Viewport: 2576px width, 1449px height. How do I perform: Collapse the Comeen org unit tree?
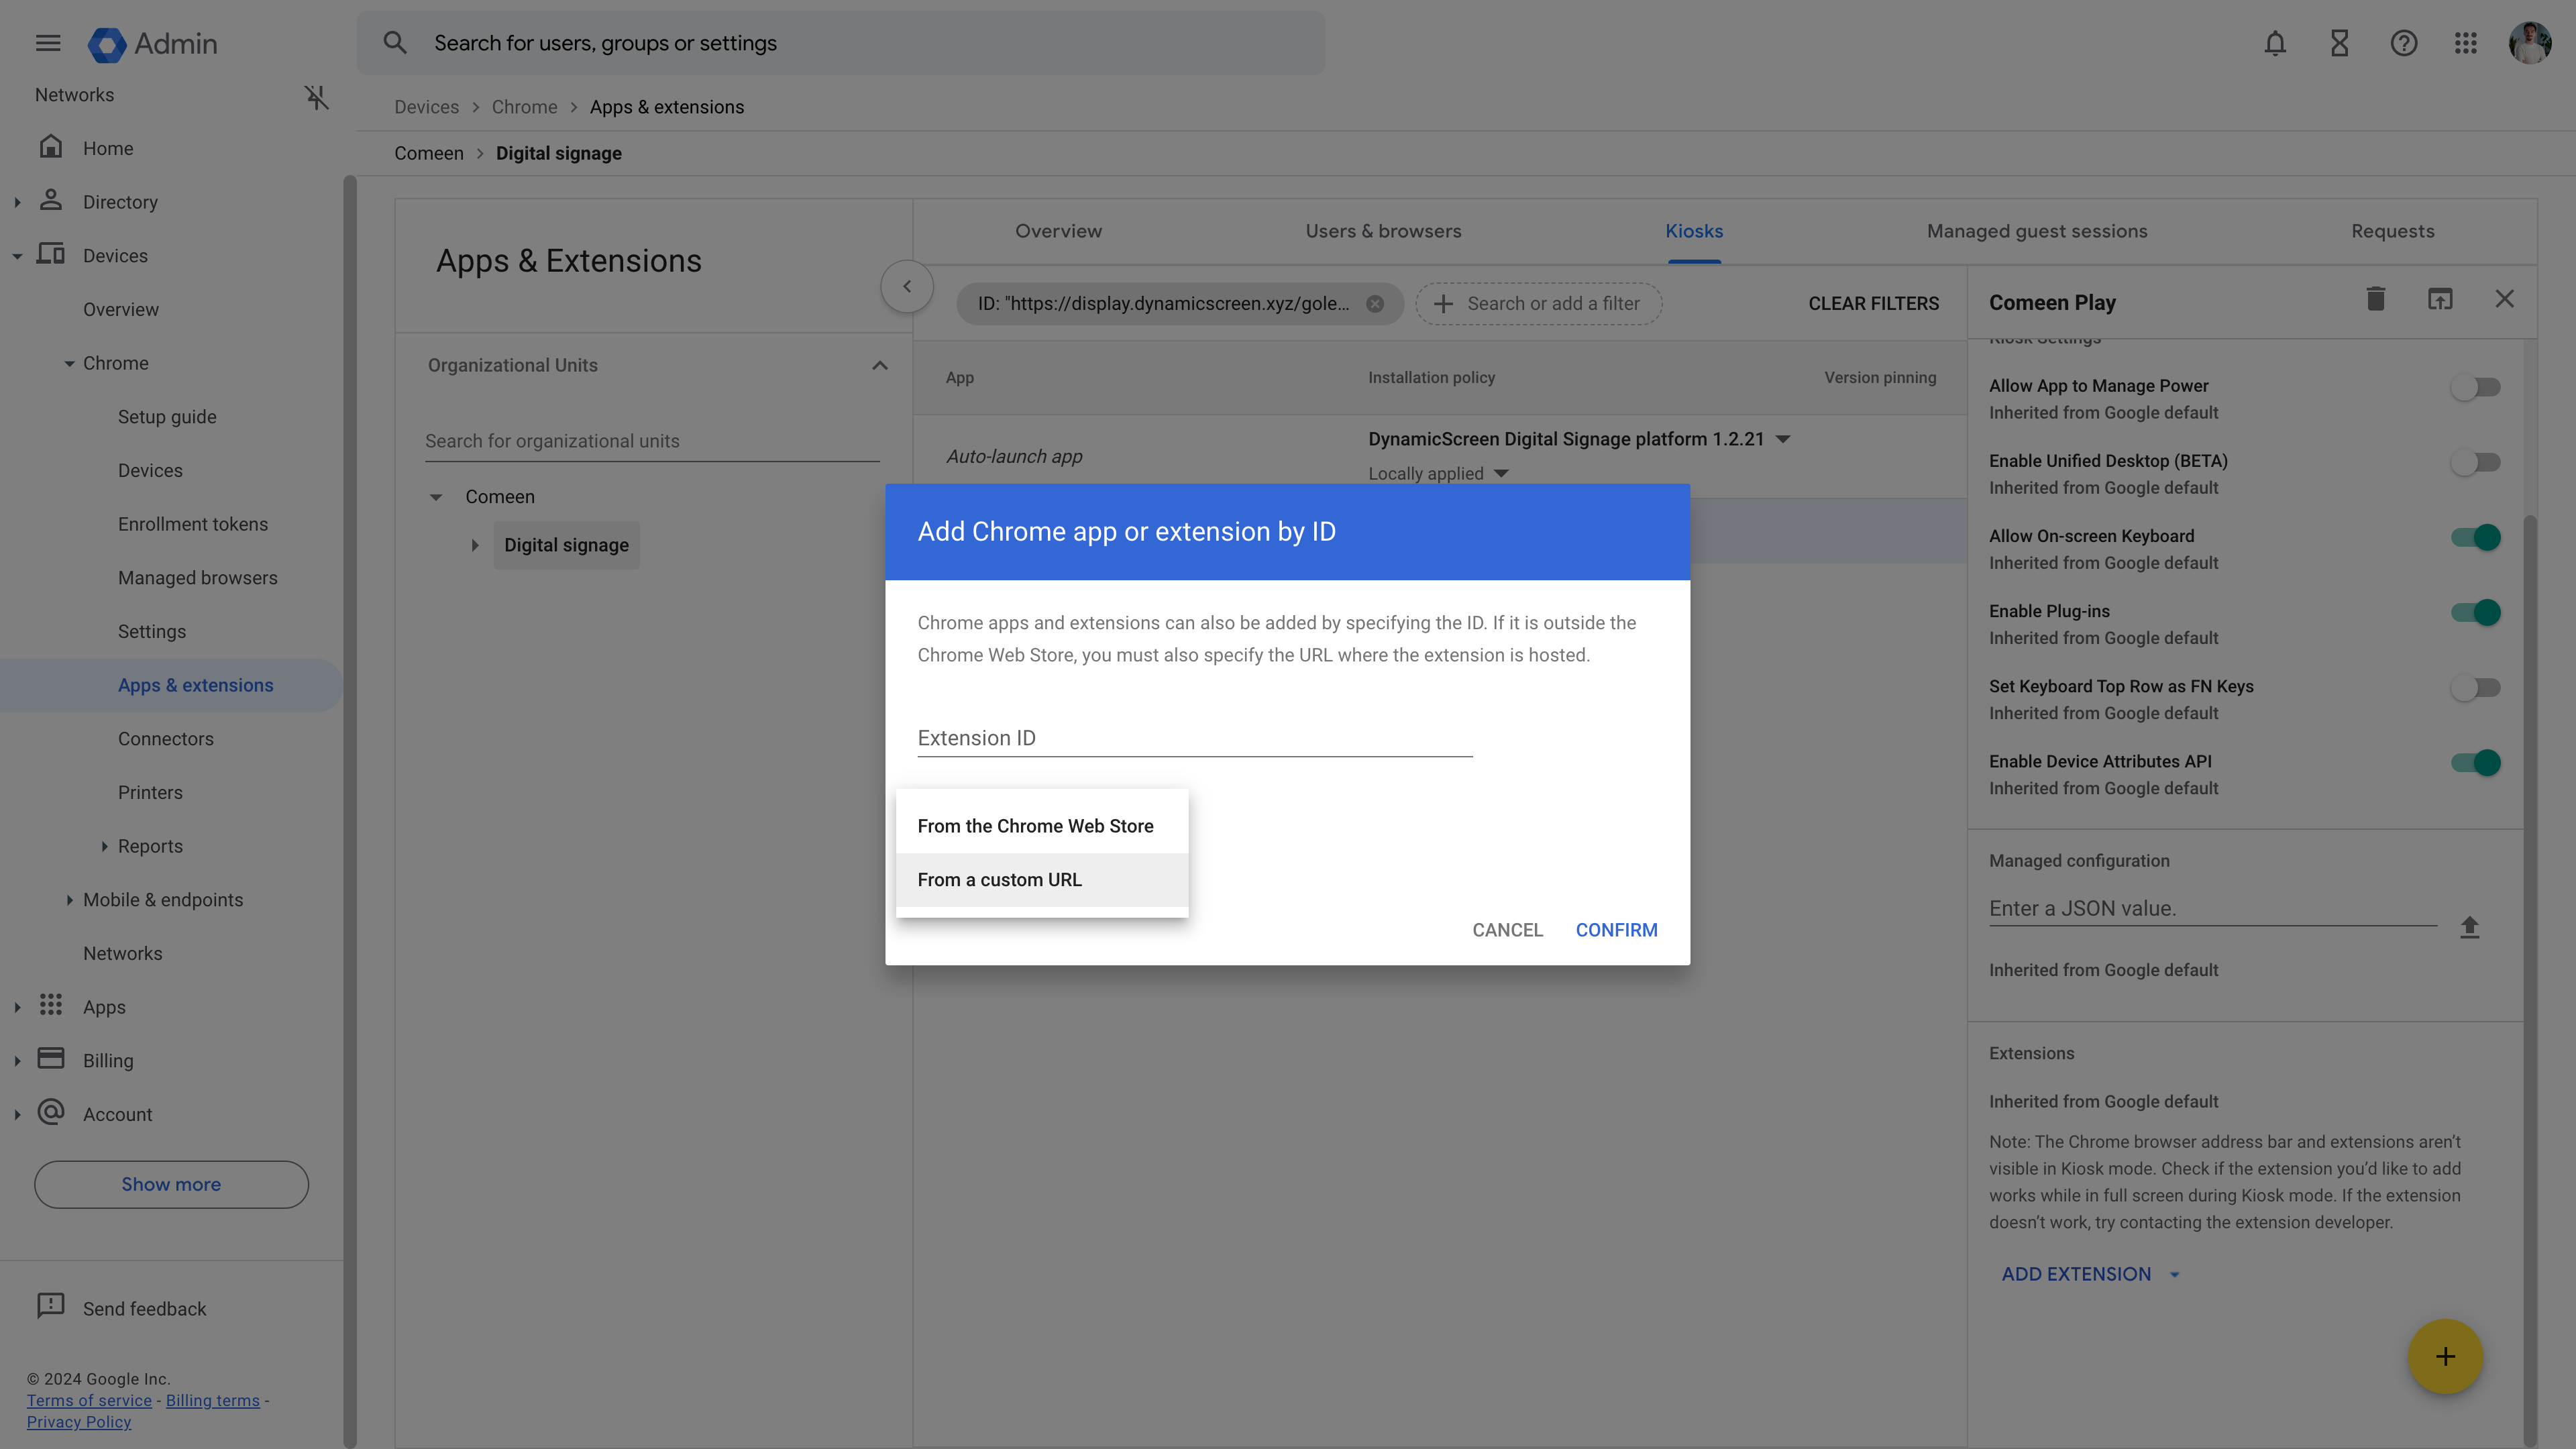coord(436,497)
